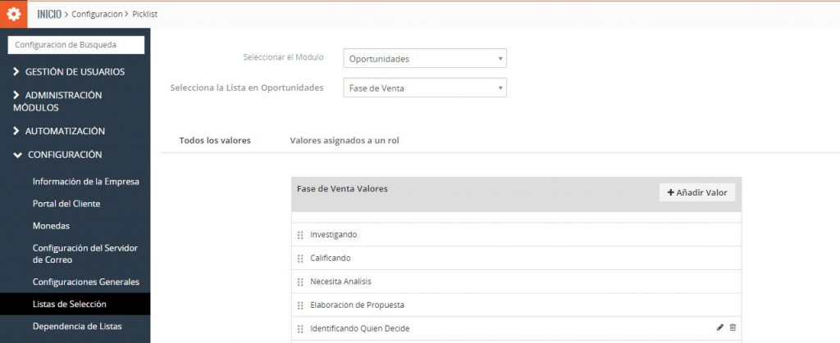Click the pencil edit icon on Identificando Quien Decide
Viewport: 840px width, 343px height.
point(719,327)
